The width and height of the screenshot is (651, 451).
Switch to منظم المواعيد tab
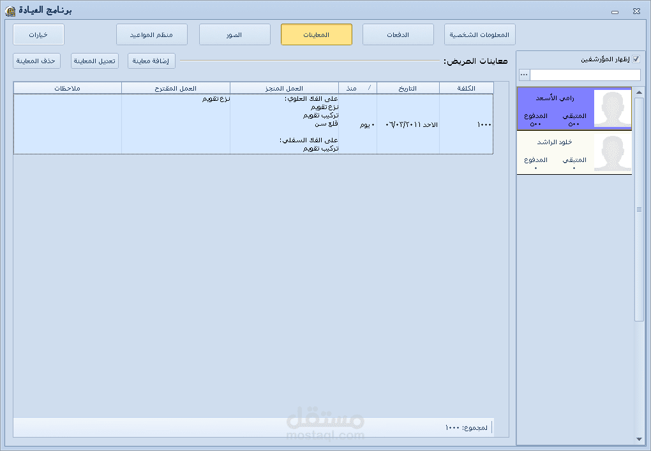coord(151,34)
